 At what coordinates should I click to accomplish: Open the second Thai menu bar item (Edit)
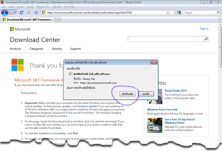[x=11, y=7]
